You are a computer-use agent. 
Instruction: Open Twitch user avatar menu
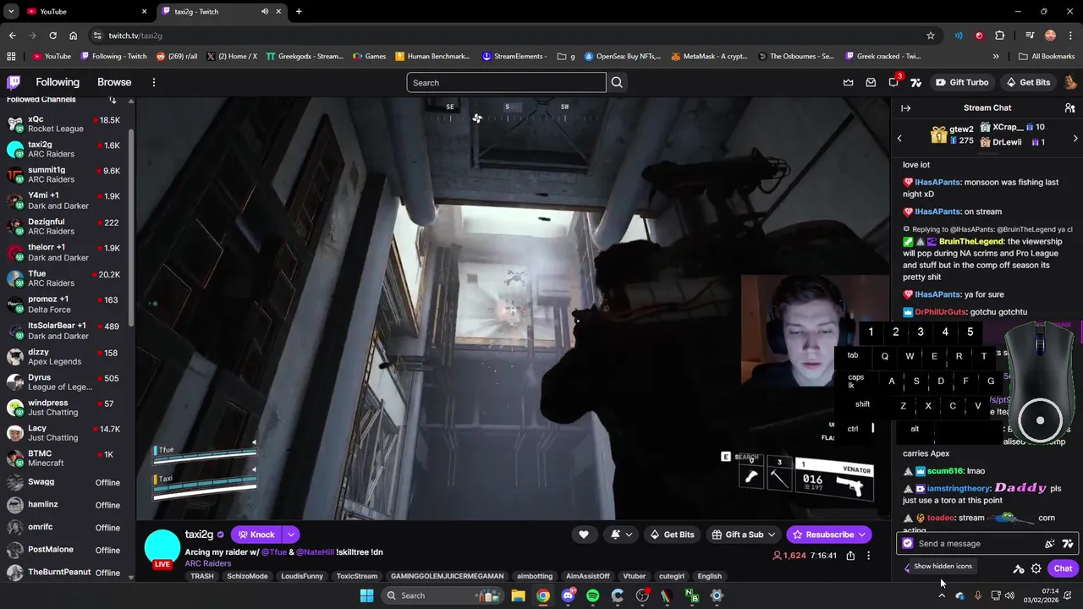[1069, 82]
